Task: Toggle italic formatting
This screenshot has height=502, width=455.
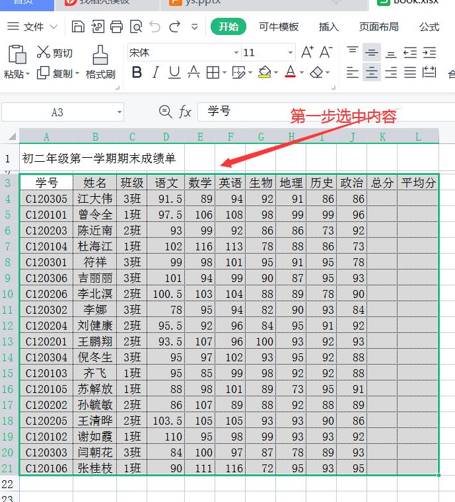Action: click(x=155, y=73)
